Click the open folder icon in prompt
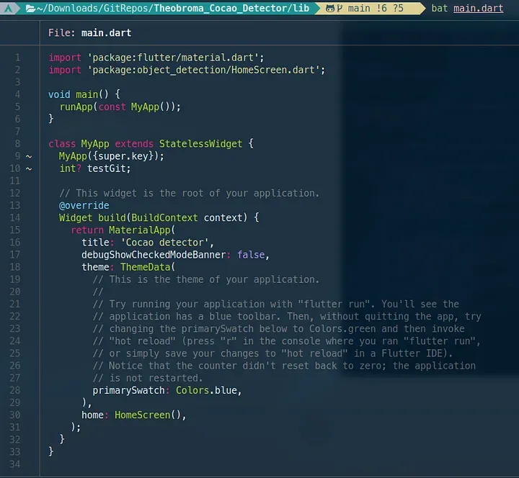Screen dimensions: 519x478 point(30,8)
